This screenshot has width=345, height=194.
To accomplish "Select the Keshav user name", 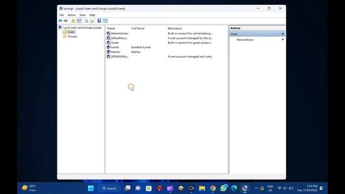I will click(115, 52).
